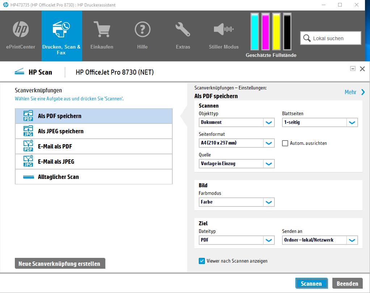Click the Mehr link
The height and width of the screenshot is (293, 370).
350,92
